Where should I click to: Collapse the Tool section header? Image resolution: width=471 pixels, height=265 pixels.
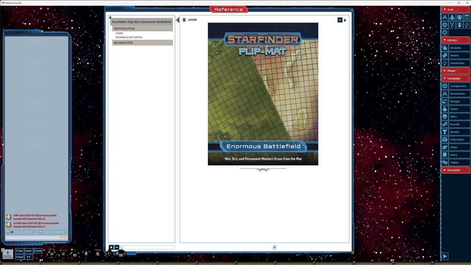click(450, 10)
